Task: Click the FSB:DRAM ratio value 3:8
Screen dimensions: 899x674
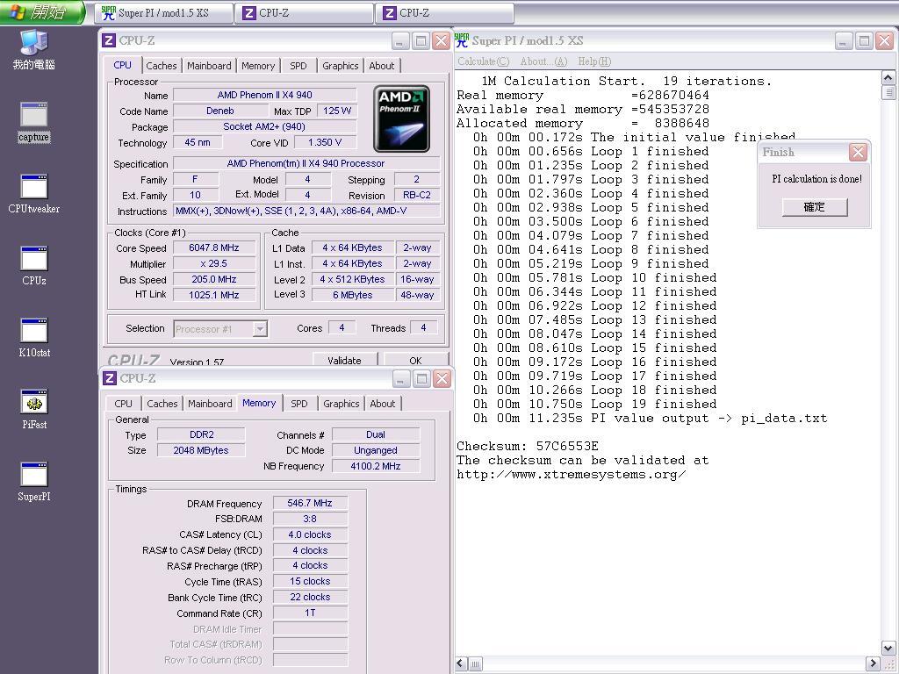Action: [310, 519]
